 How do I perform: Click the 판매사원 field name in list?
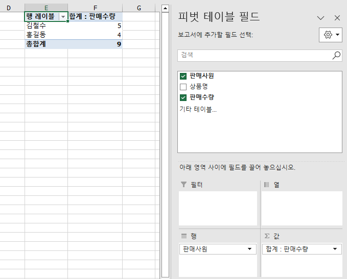pyautogui.click(x=201, y=76)
